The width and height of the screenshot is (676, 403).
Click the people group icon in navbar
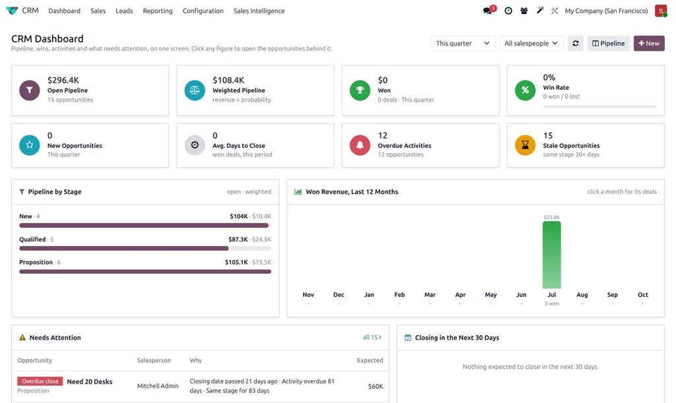(x=524, y=11)
